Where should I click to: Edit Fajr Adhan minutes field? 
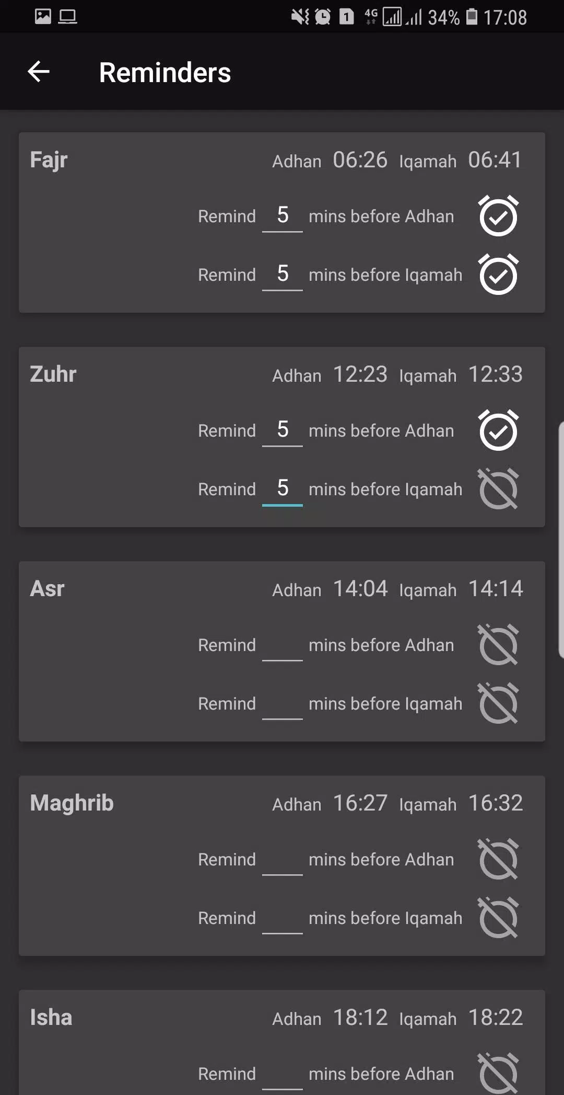tap(283, 216)
